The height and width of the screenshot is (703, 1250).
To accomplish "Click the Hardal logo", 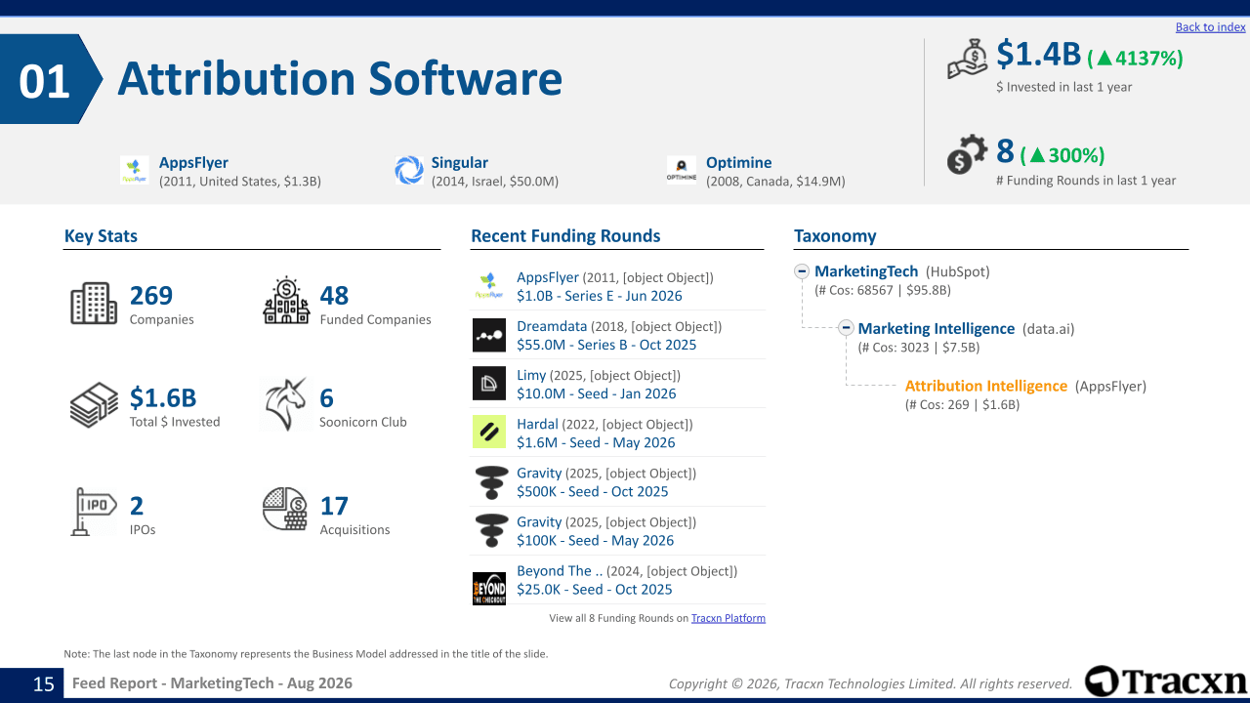I will [x=489, y=433].
